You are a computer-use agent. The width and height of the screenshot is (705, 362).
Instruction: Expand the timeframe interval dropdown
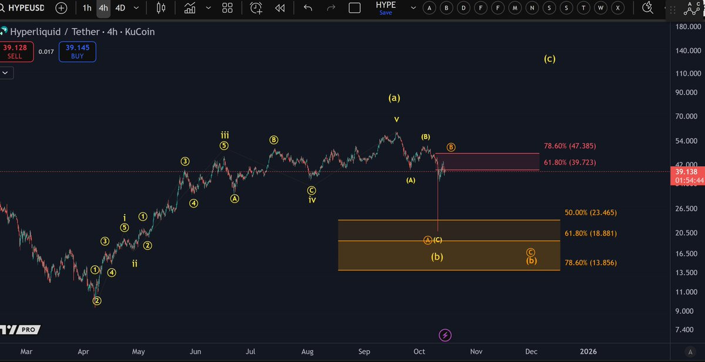[x=136, y=8]
